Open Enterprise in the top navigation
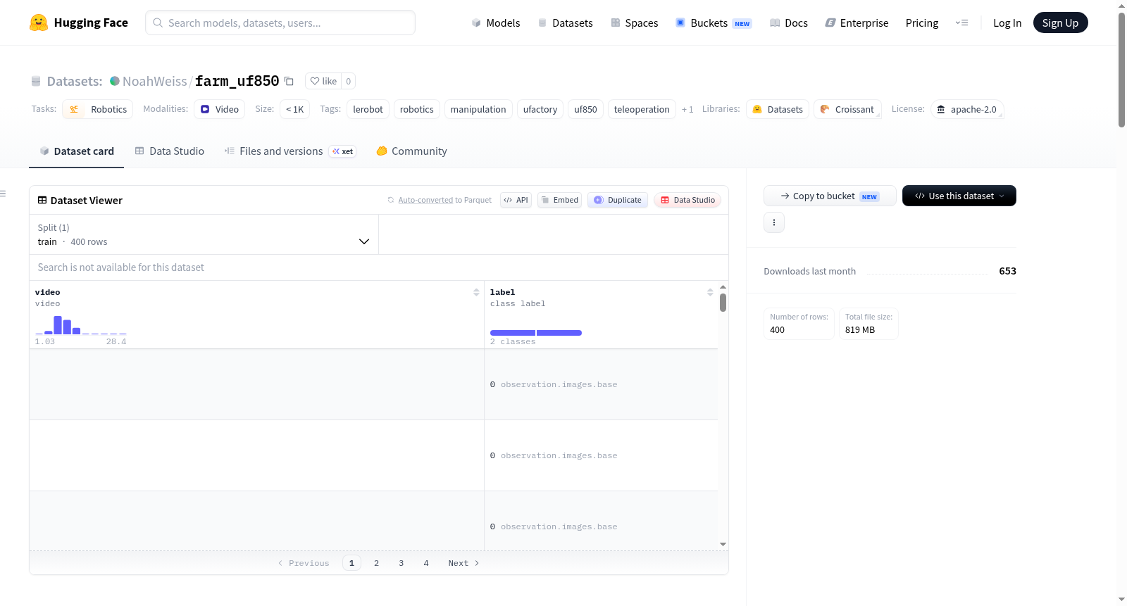This screenshot has width=1127, height=606. [857, 23]
